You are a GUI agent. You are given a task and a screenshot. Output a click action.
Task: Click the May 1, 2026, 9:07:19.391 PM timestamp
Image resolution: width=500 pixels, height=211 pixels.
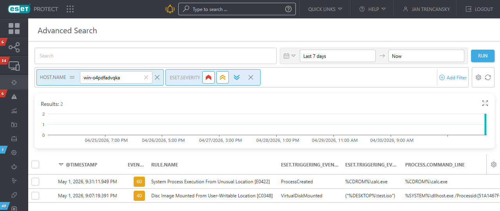coord(87,195)
